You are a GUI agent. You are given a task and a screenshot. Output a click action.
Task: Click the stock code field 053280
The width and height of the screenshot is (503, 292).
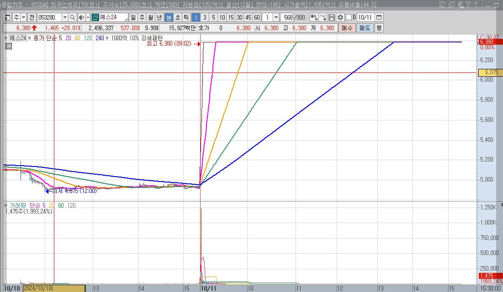pos(49,17)
